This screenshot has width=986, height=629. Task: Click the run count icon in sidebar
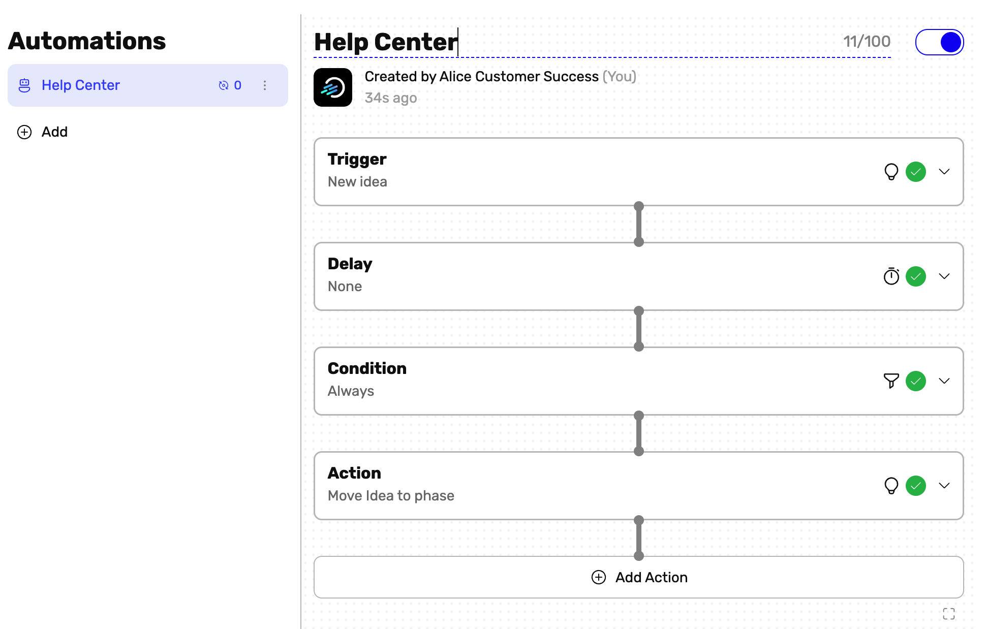coord(223,85)
